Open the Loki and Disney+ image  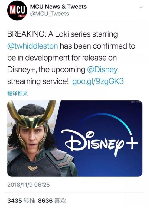75,138
